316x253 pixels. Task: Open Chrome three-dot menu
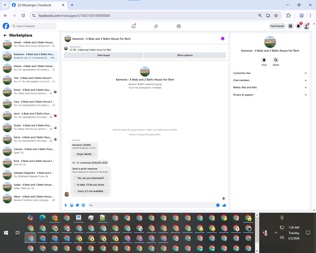coord(310,16)
